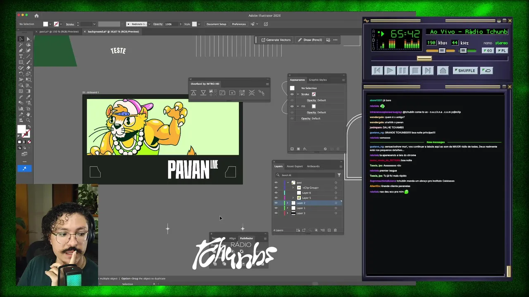The width and height of the screenshot is (529, 297).
Task: Toggle SHUFFLE in Winamp
Action: 465,71
